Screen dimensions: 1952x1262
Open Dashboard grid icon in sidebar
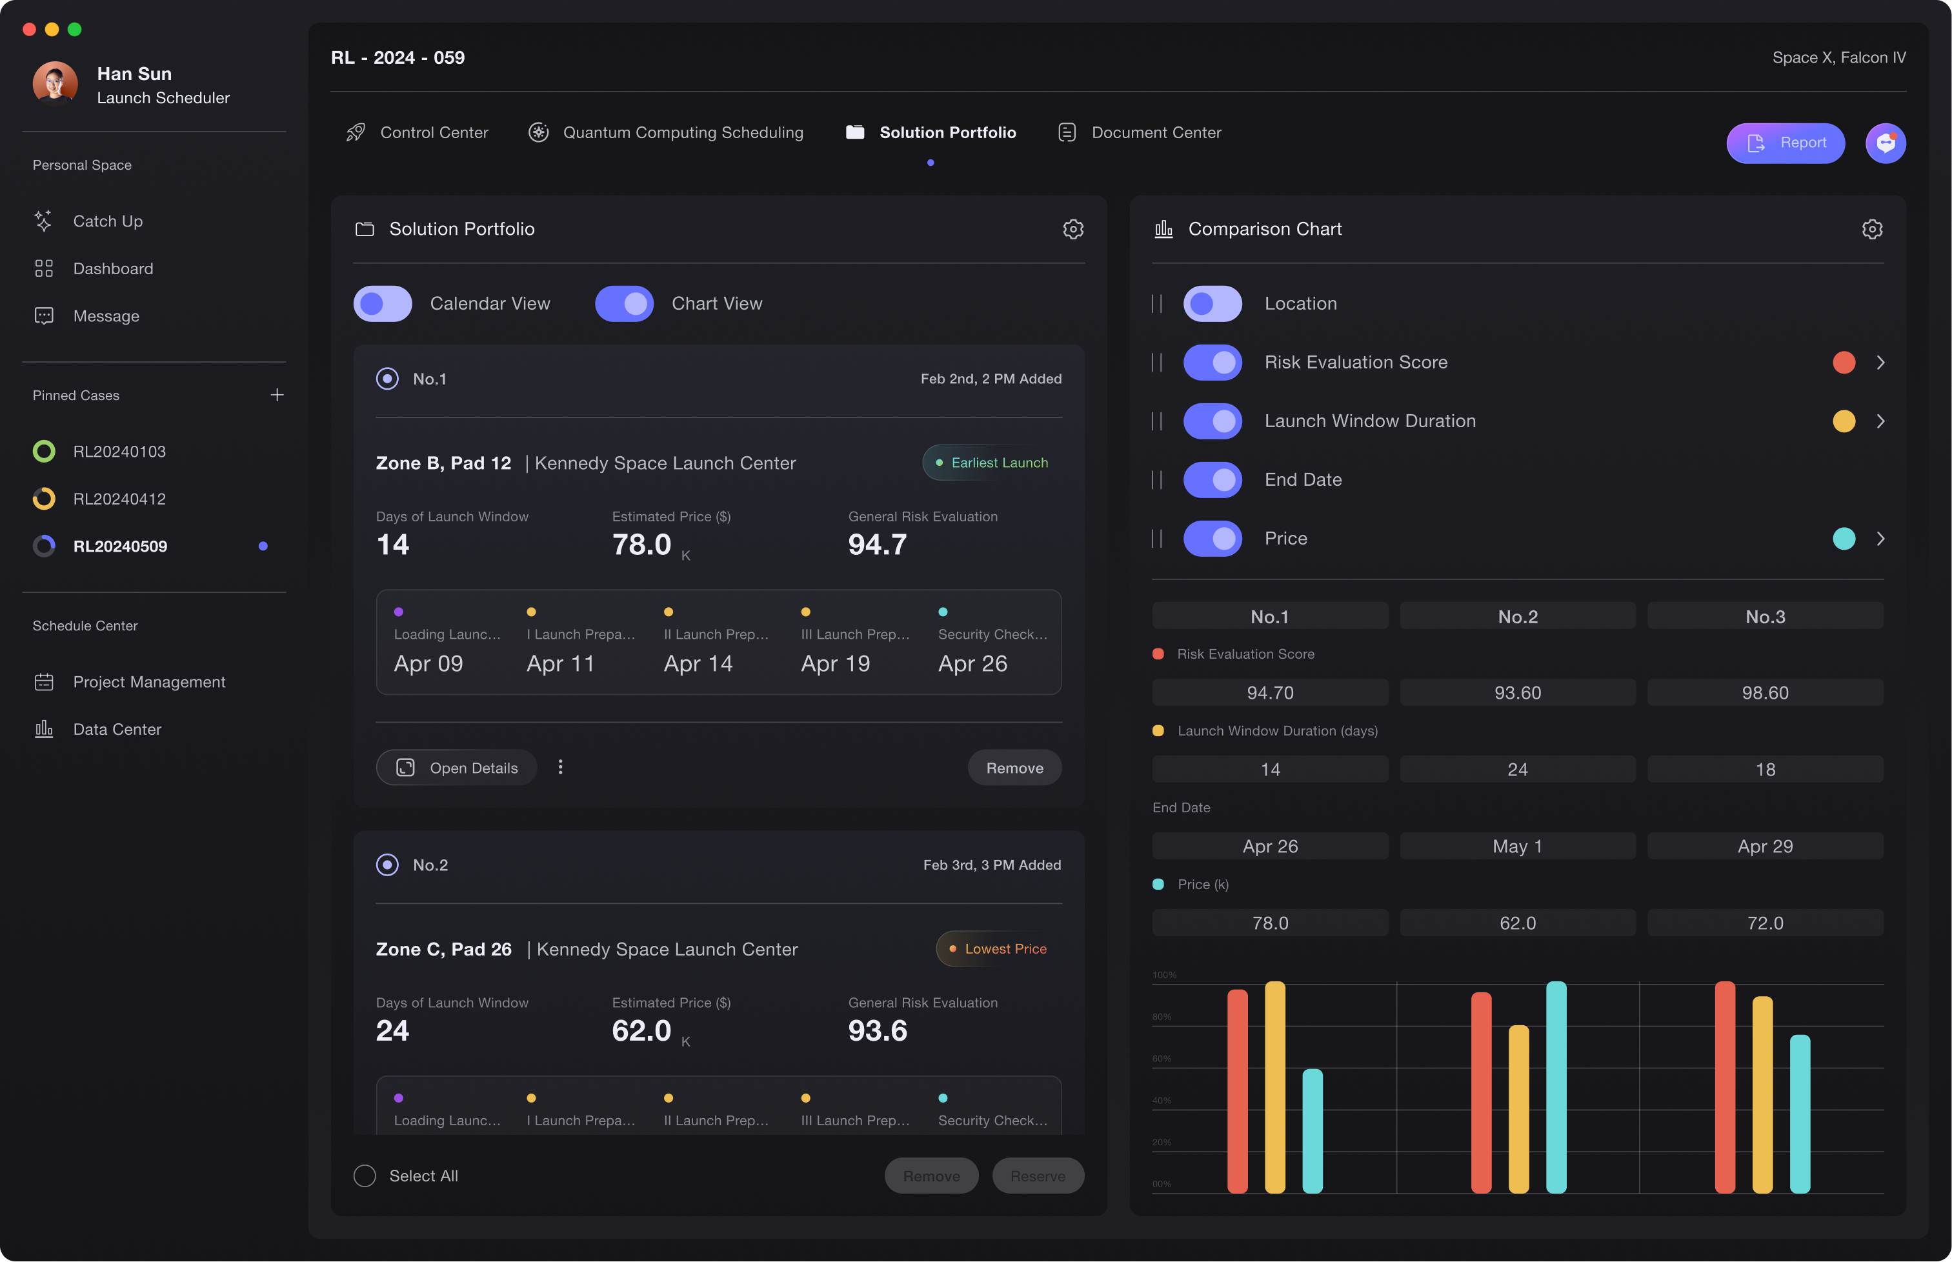click(x=43, y=269)
